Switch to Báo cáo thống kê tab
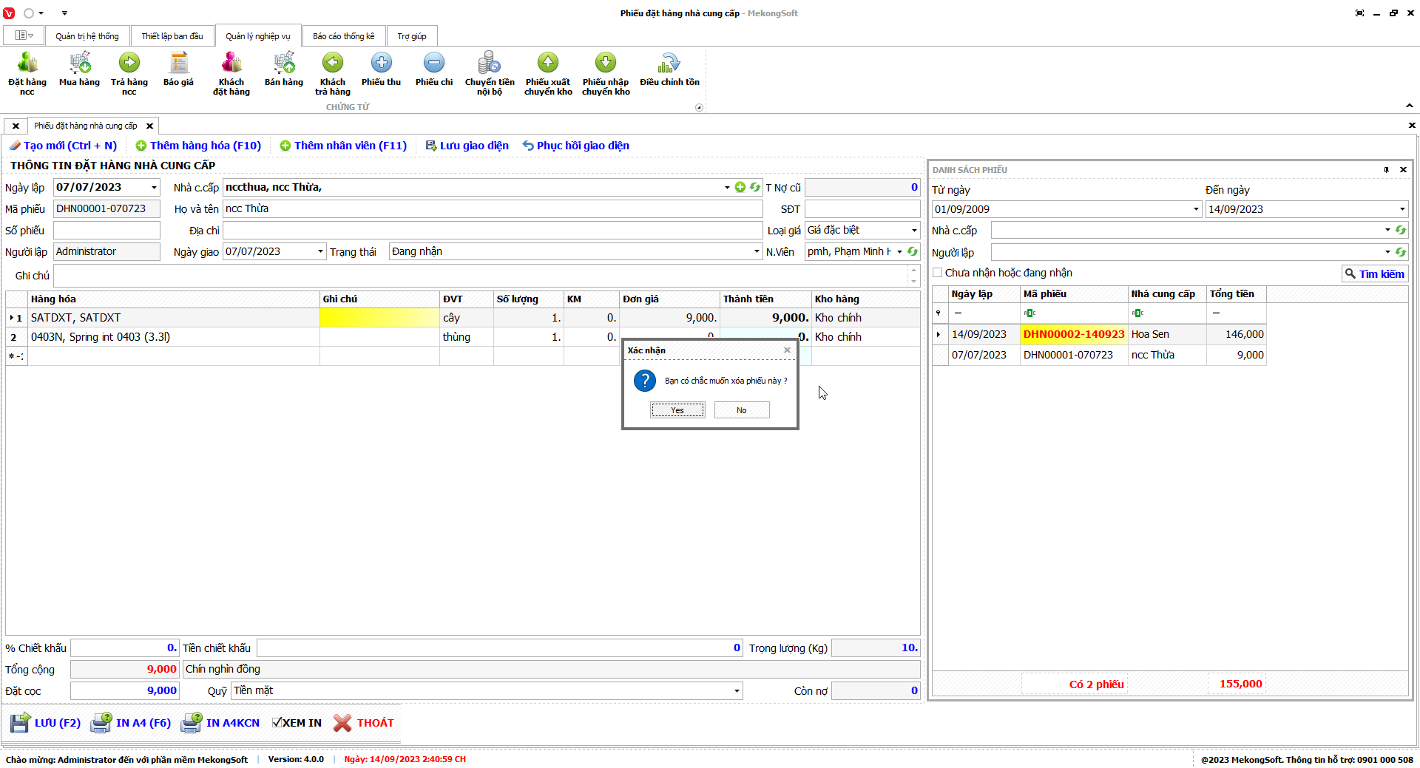The width and height of the screenshot is (1420, 768). coord(343,36)
